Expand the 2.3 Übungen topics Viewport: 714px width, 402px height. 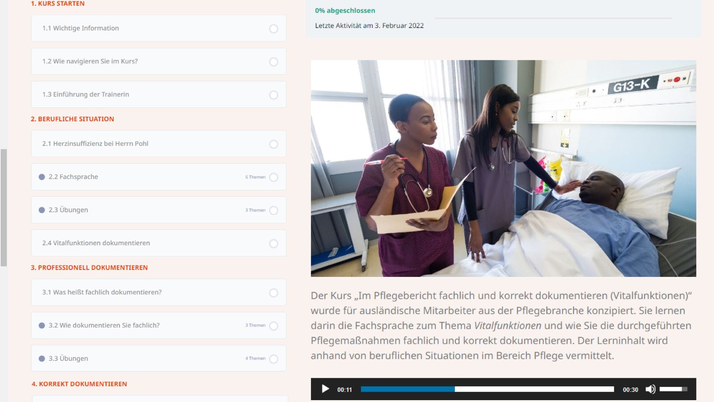click(x=42, y=210)
